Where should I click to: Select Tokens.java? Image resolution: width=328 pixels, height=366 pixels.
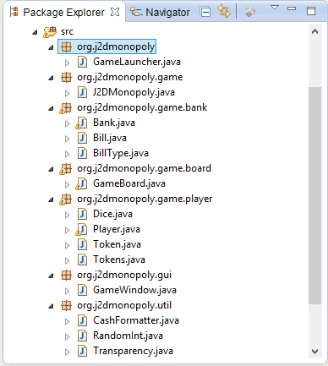[119, 259]
